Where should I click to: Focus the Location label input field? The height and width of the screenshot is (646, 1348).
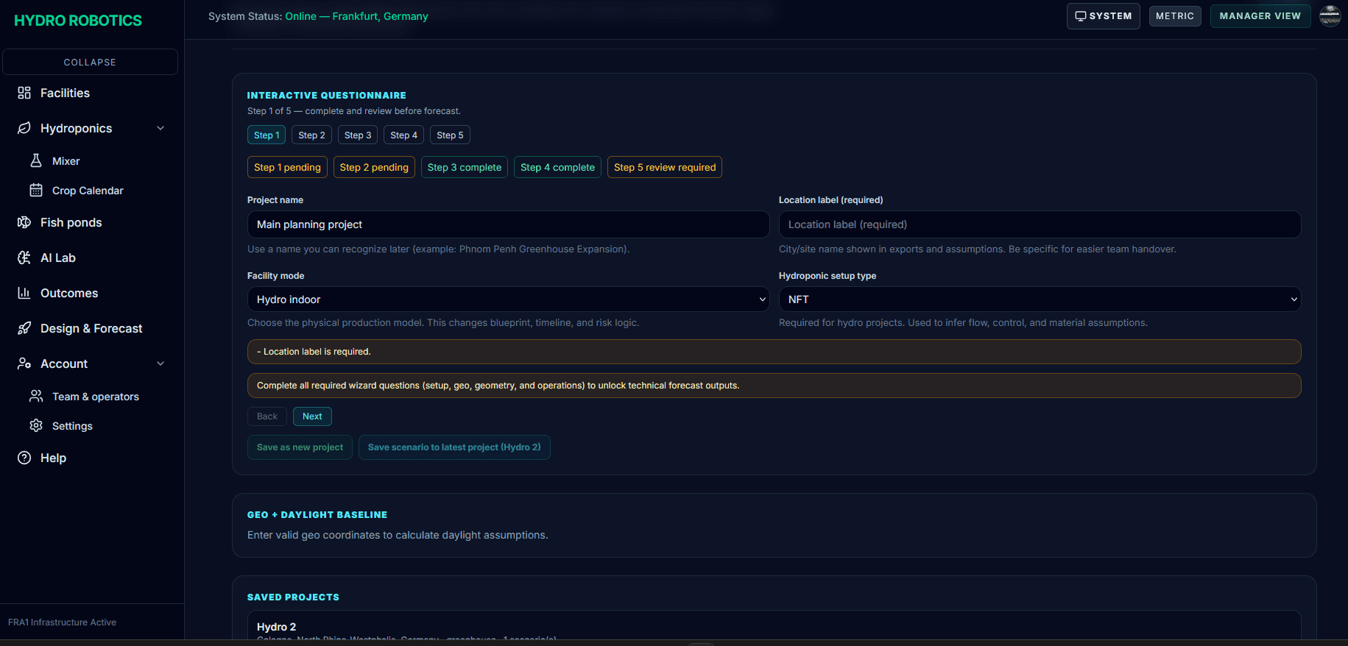click(1040, 224)
